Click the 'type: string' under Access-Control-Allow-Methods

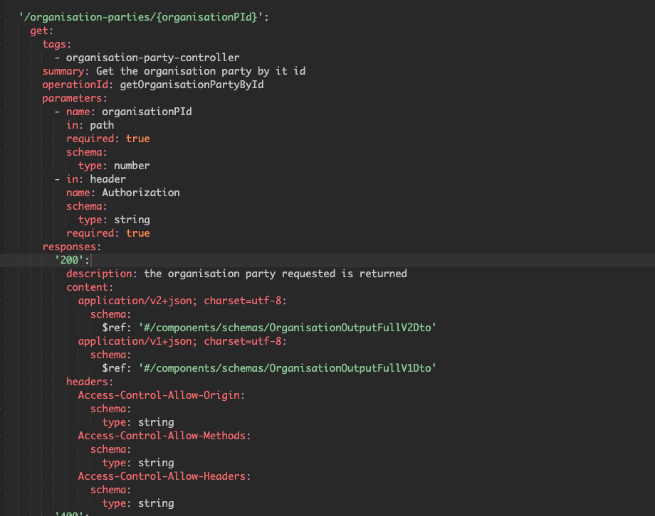coord(138,463)
